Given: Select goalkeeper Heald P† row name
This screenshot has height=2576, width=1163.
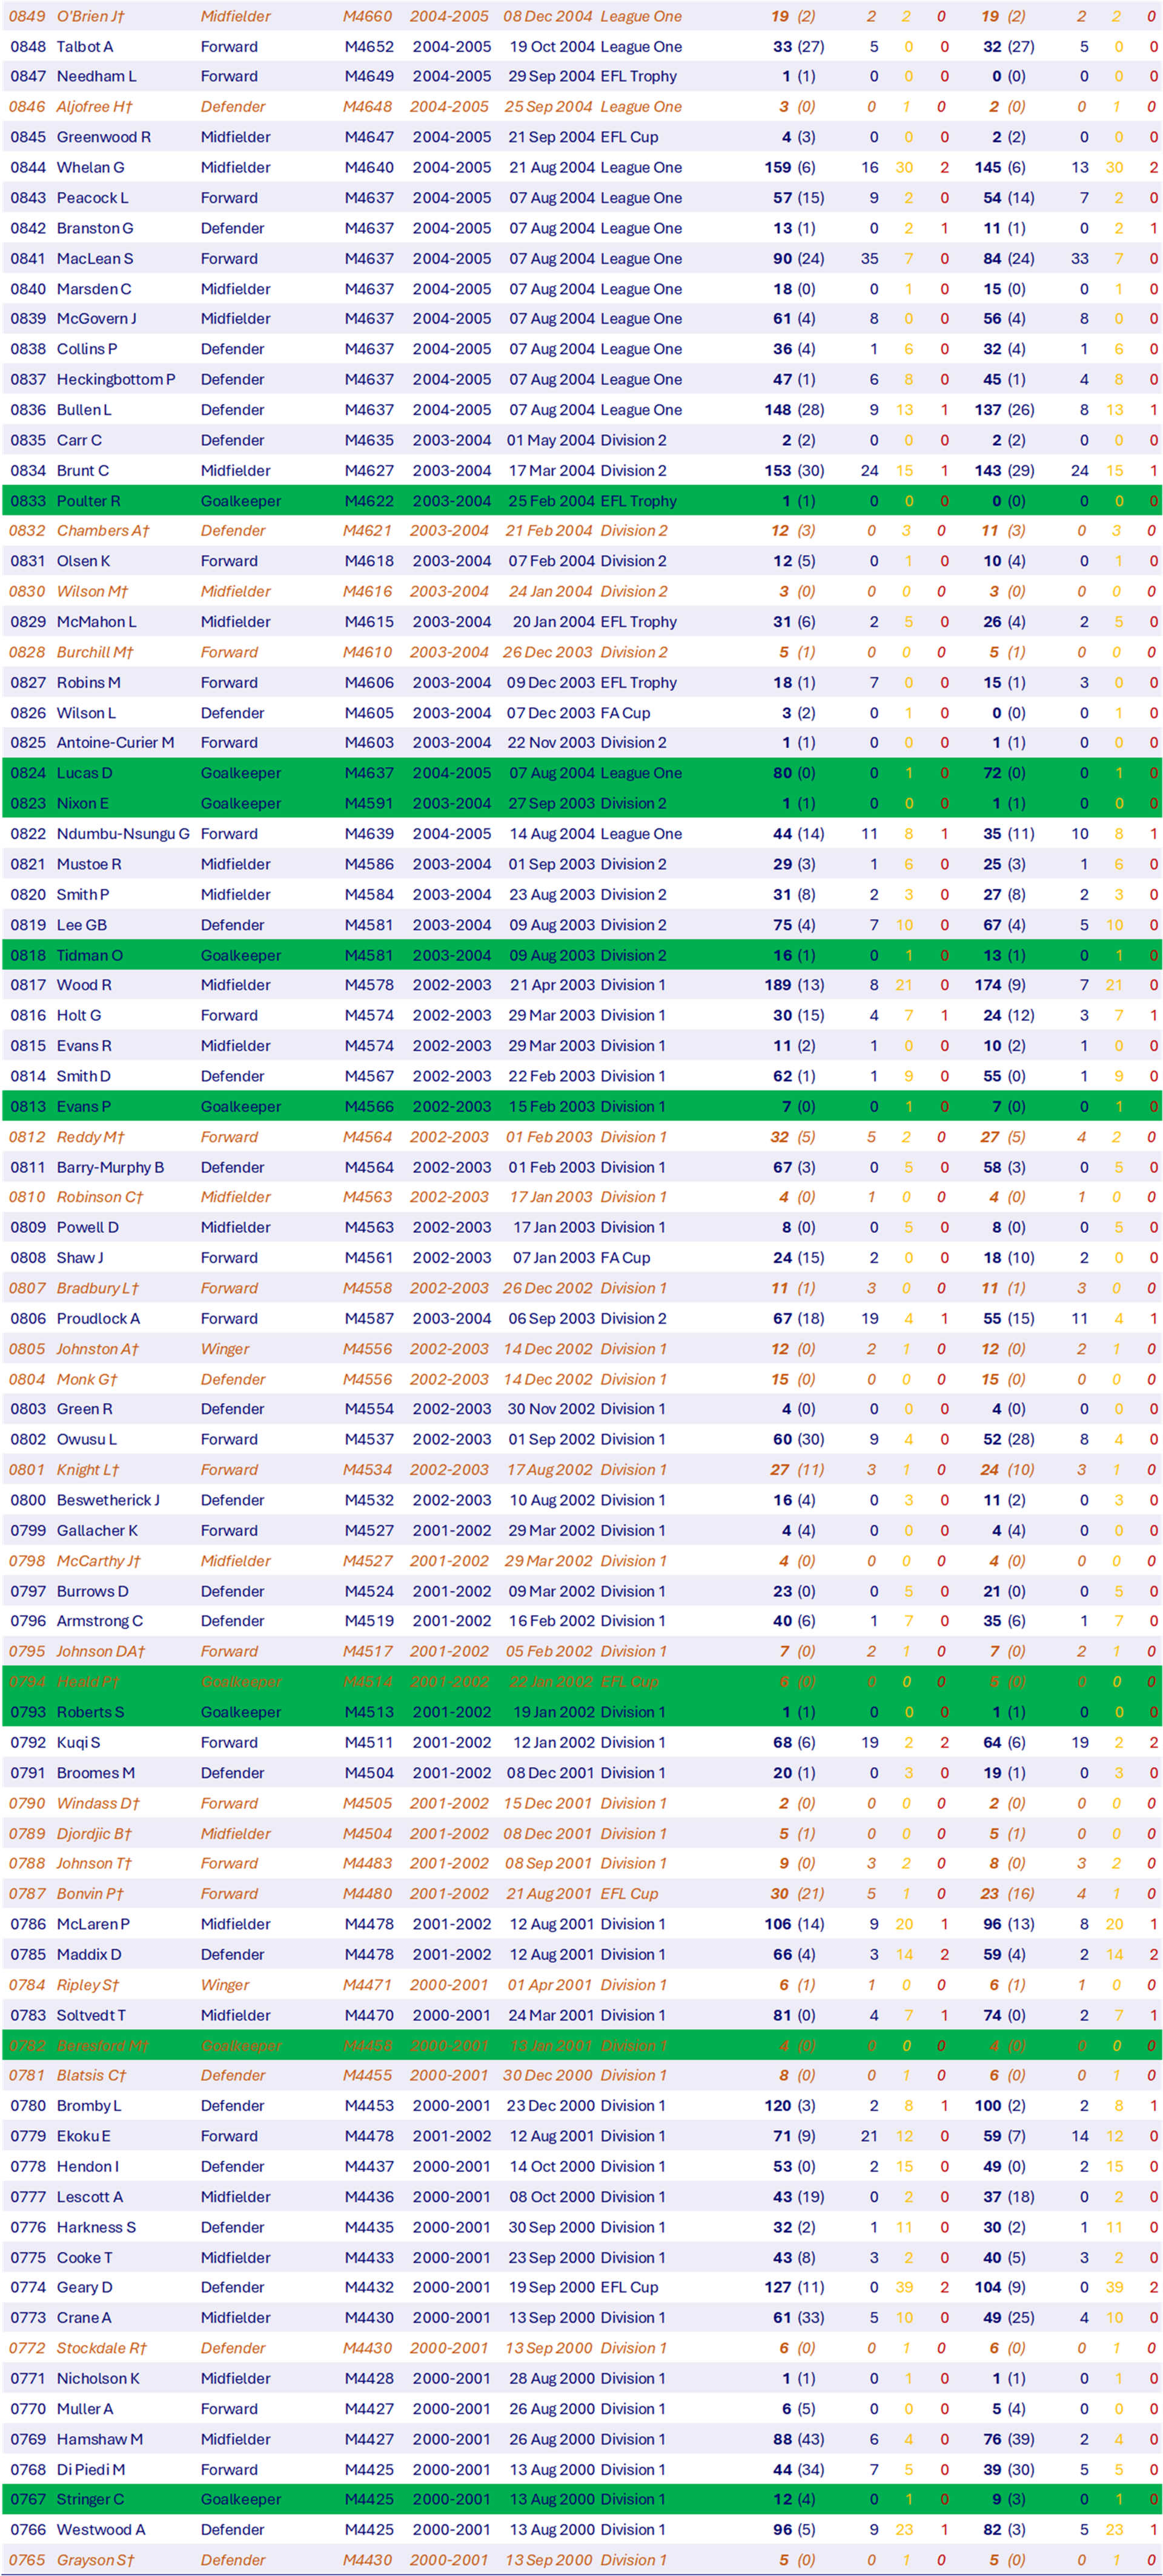Looking at the screenshot, I should [88, 1682].
